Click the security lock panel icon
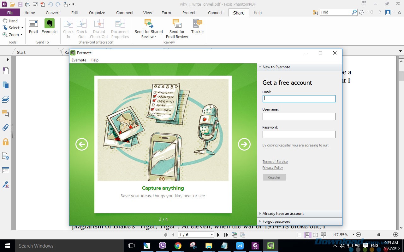404x252 pixels. [x=5, y=142]
